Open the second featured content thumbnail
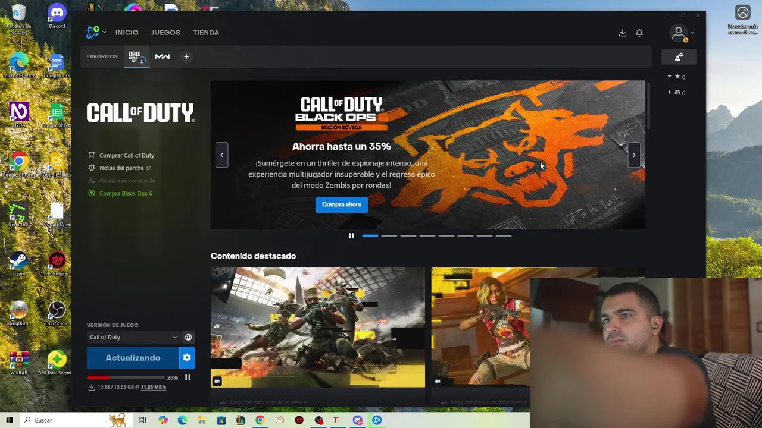The width and height of the screenshot is (762, 428). pyautogui.click(x=480, y=328)
